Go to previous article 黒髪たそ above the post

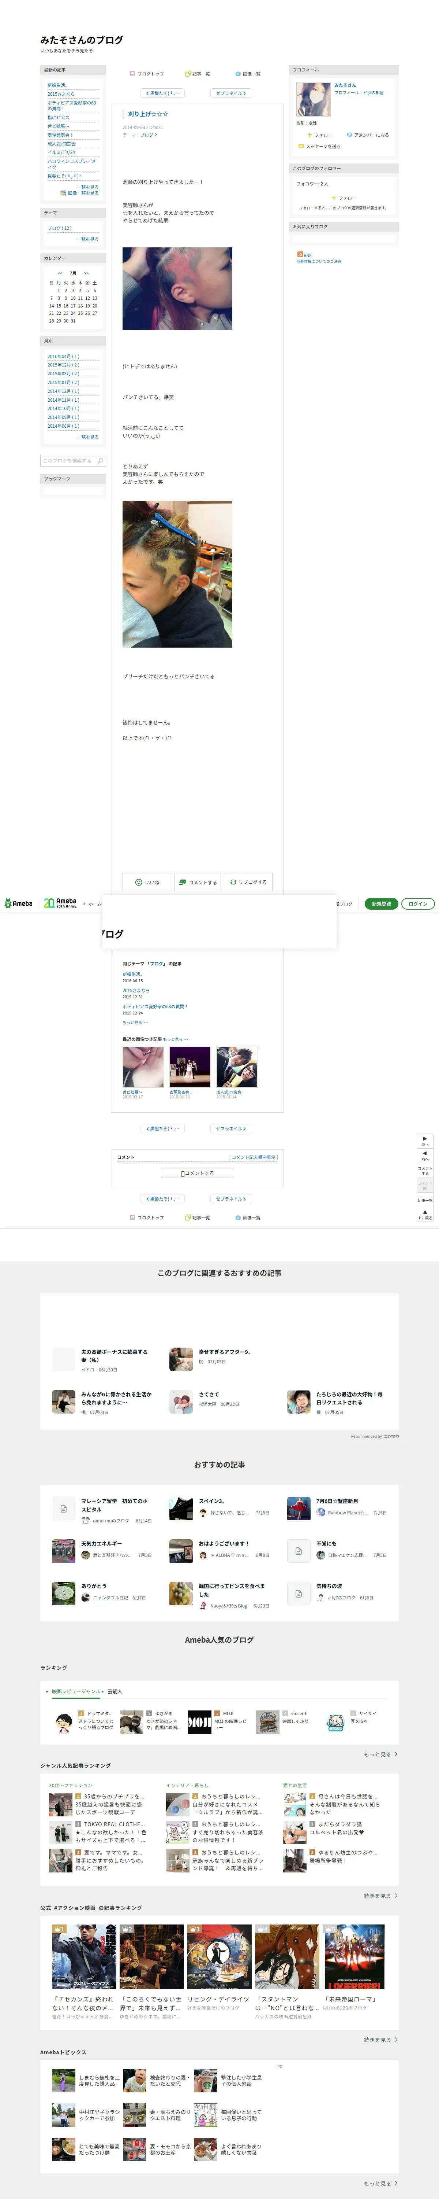tap(162, 93)
